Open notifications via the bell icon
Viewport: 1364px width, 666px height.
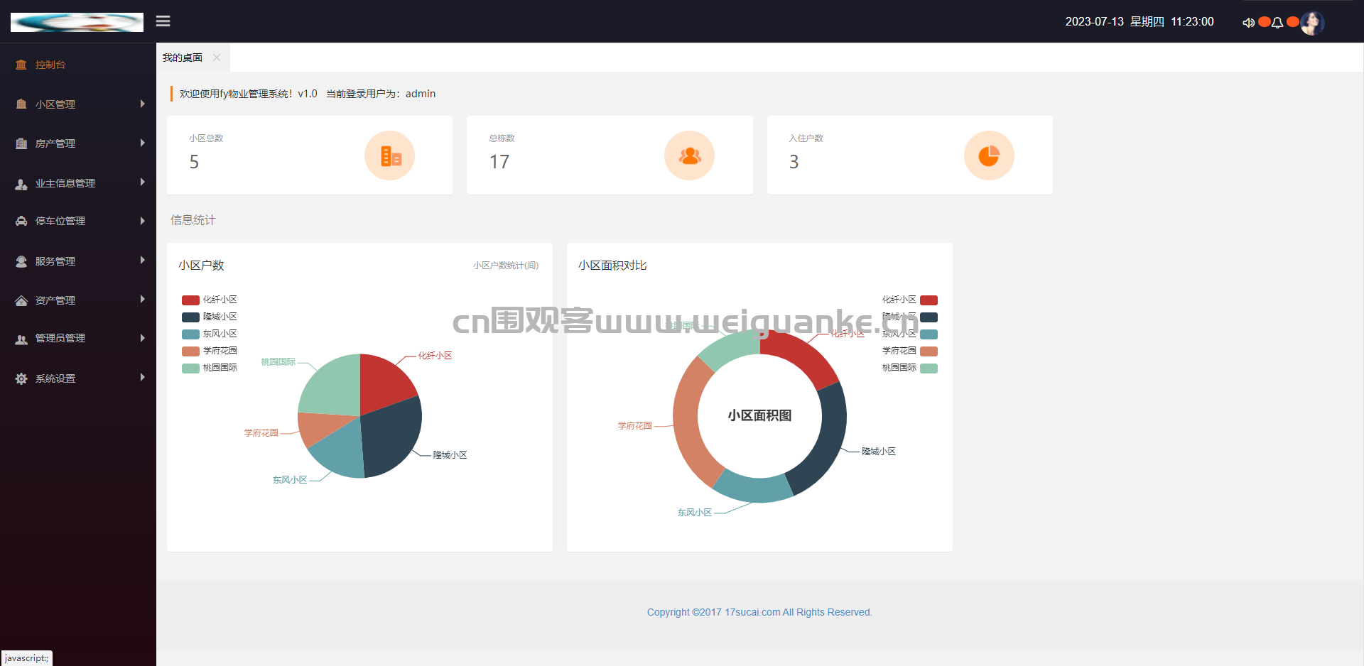[1277, 23]
